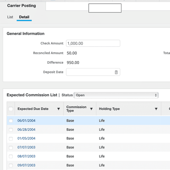Check the row dated 06/01/2004
This screenshot has height=170, width=170.
coord(11,121)
